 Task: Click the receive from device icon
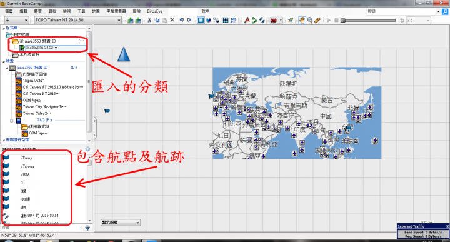pyautogui.click(x=138, y=20)
